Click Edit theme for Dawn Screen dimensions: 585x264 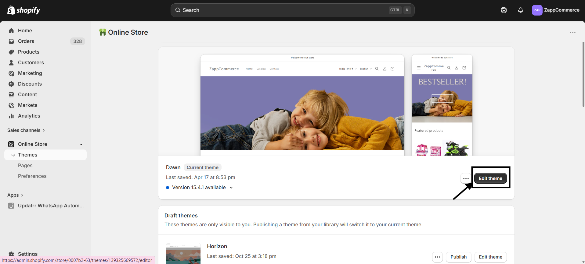pos(490,178)
